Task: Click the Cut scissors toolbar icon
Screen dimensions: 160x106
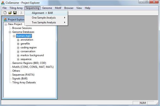Action: 21,13
